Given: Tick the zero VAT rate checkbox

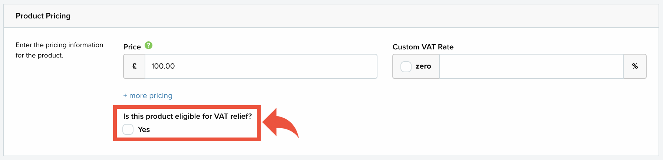Looking at the screenshot, I should tap(406, 67).
